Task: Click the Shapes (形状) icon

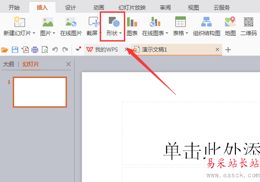Action: point(114,22)
